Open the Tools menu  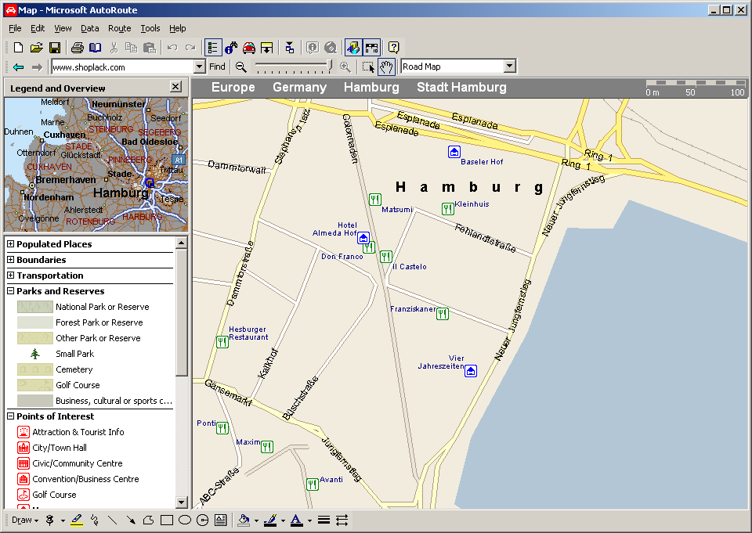tap(150, 28)
